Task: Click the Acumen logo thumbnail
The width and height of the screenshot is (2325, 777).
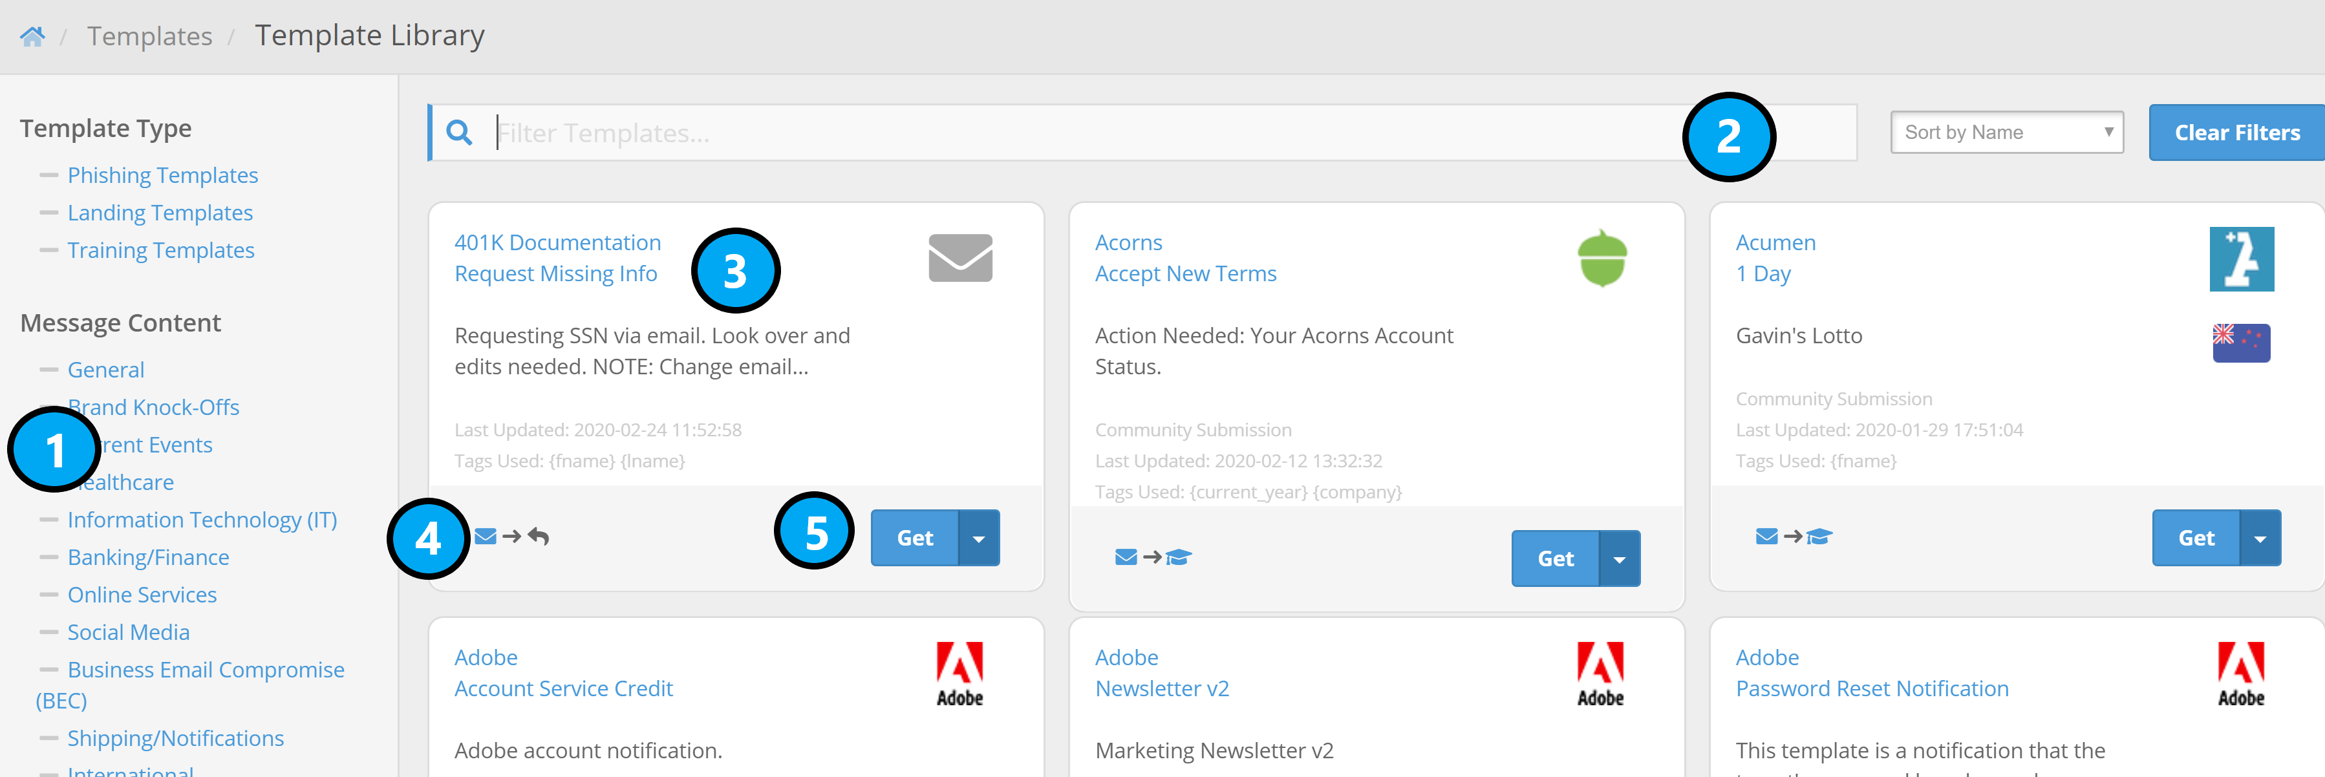Action: 2240,259
